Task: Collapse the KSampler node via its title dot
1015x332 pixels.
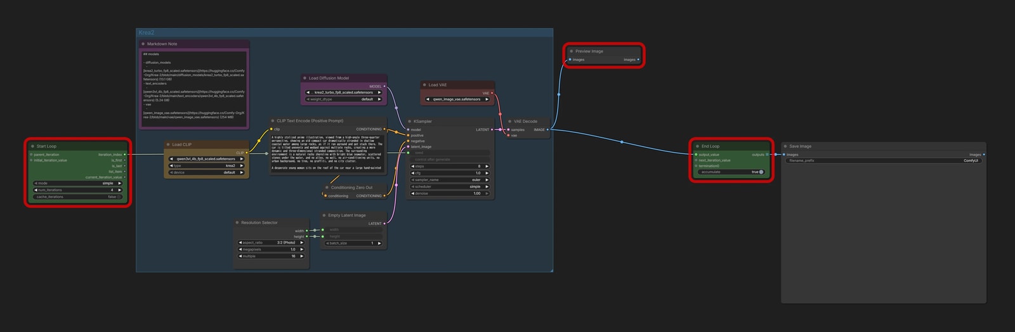Action: (x=409, y=121)
